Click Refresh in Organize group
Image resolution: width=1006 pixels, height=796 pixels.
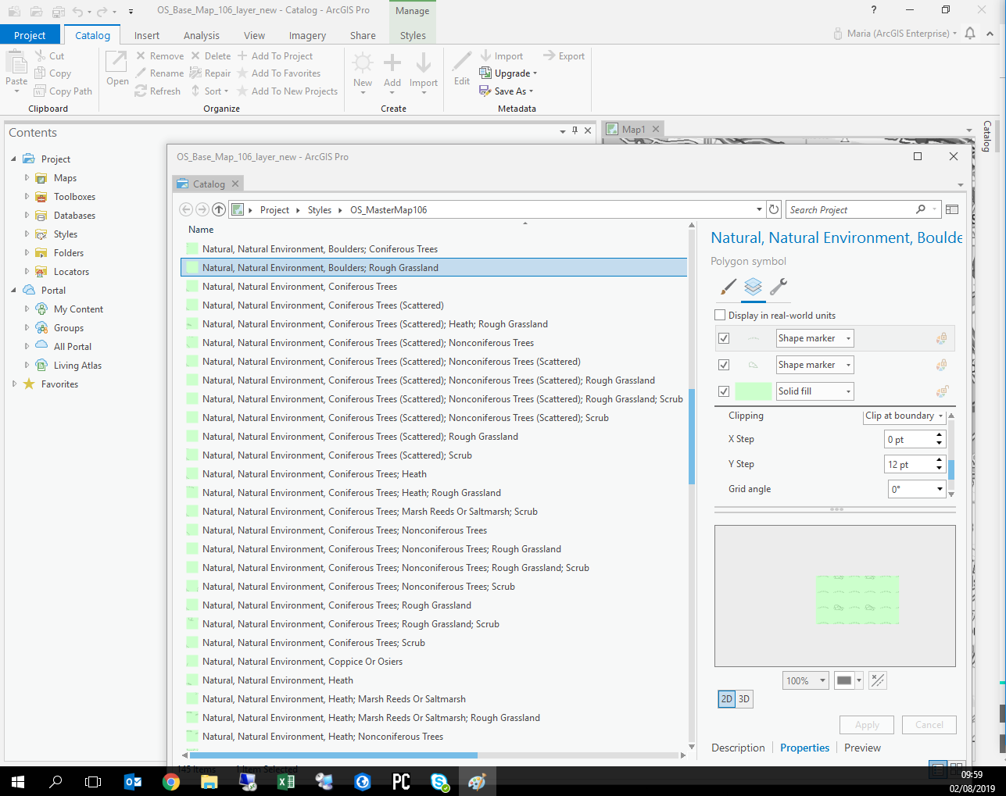pos(158,91)
